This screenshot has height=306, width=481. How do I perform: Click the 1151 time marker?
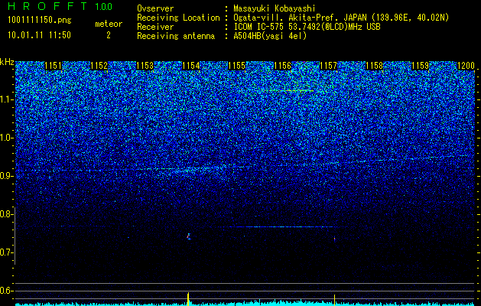[54, 66]
